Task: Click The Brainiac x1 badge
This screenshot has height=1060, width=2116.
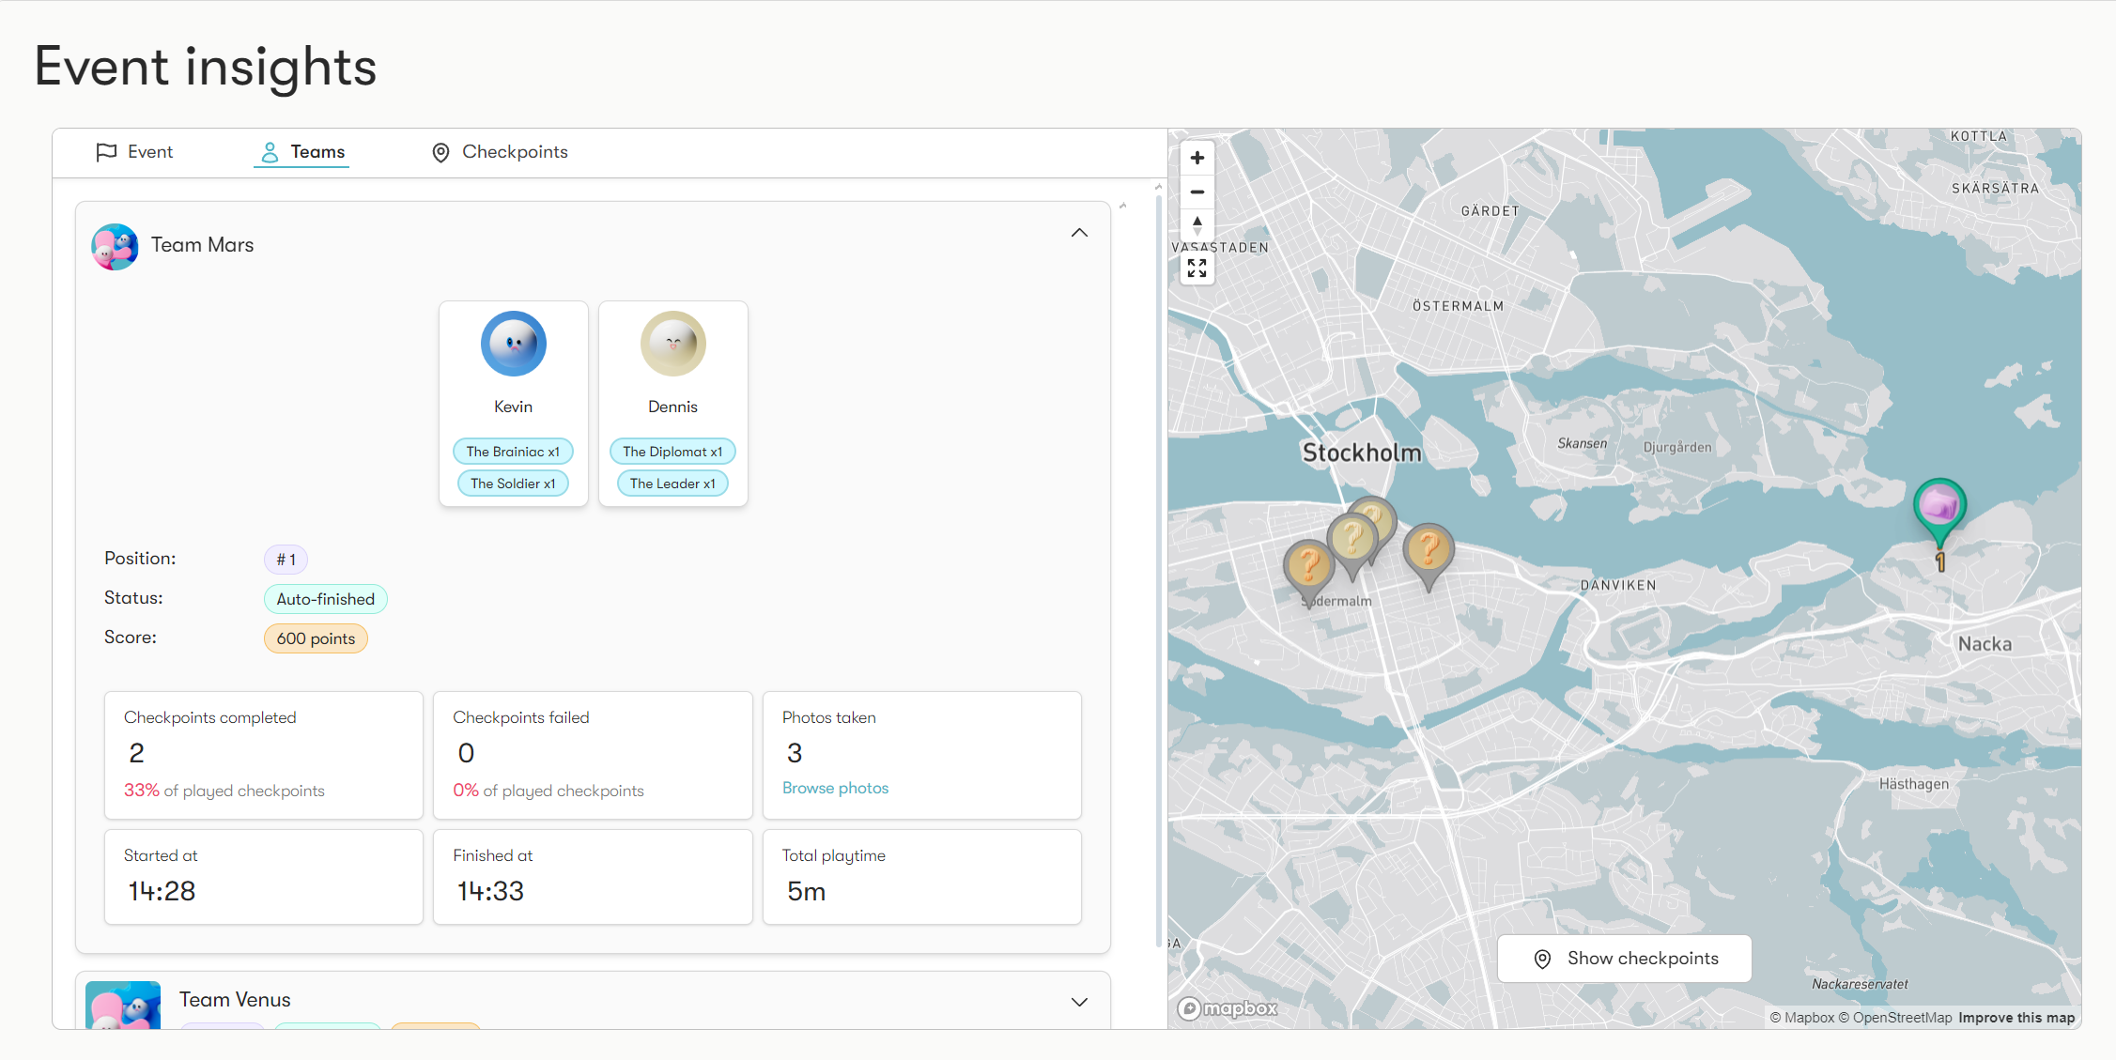Action: tap(513, 452)
